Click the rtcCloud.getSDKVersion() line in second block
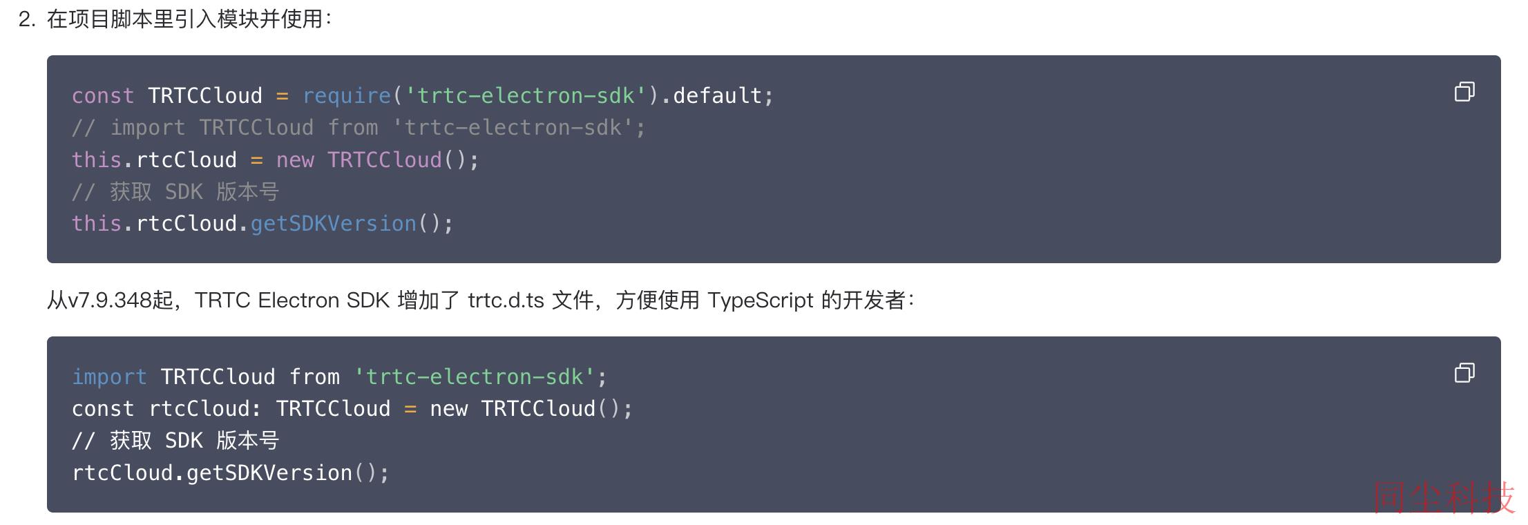The height and width of the screenshot is (525, 1528). pyautogui.click(x=231, y=473)
